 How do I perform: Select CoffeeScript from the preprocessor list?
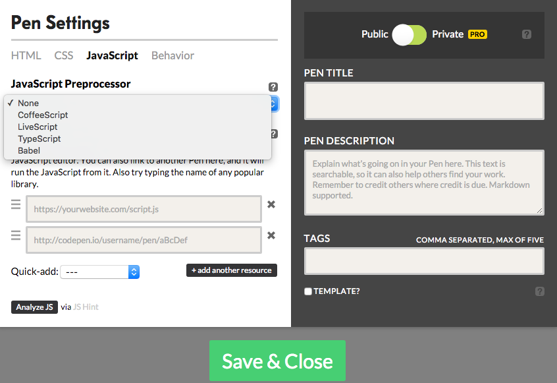[43, 115]
